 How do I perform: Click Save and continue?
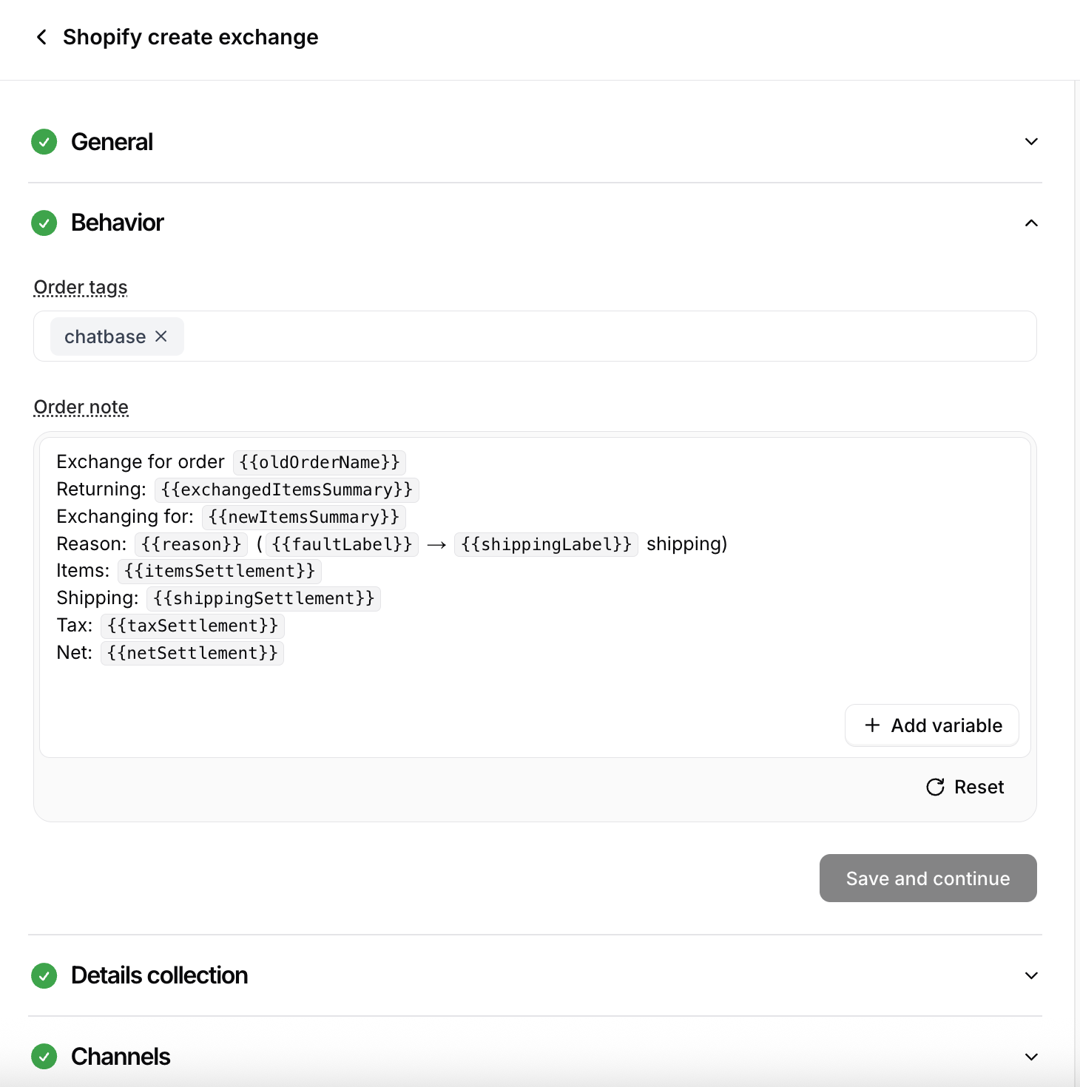pos(928,878)
